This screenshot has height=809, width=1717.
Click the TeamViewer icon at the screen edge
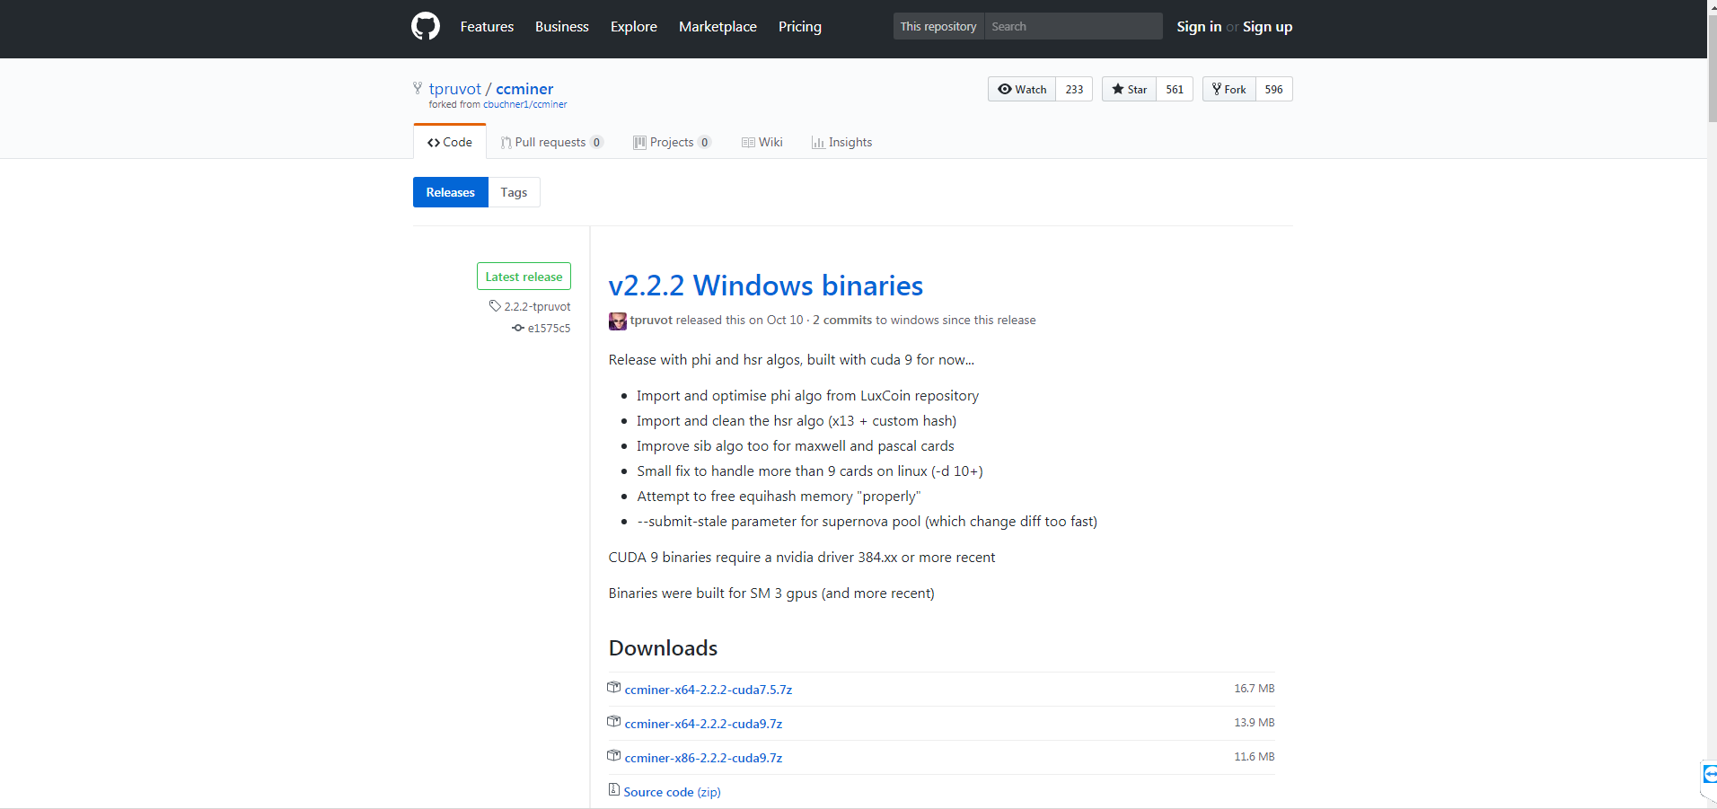tap(1710, 774)
